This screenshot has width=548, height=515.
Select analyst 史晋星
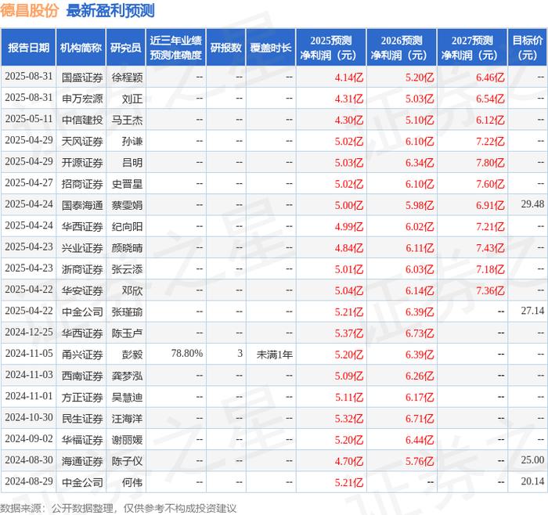[127, 184]
